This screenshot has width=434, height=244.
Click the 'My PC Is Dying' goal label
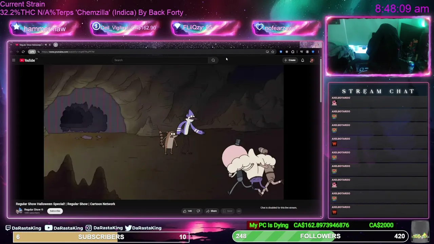(x=269, y=225)
